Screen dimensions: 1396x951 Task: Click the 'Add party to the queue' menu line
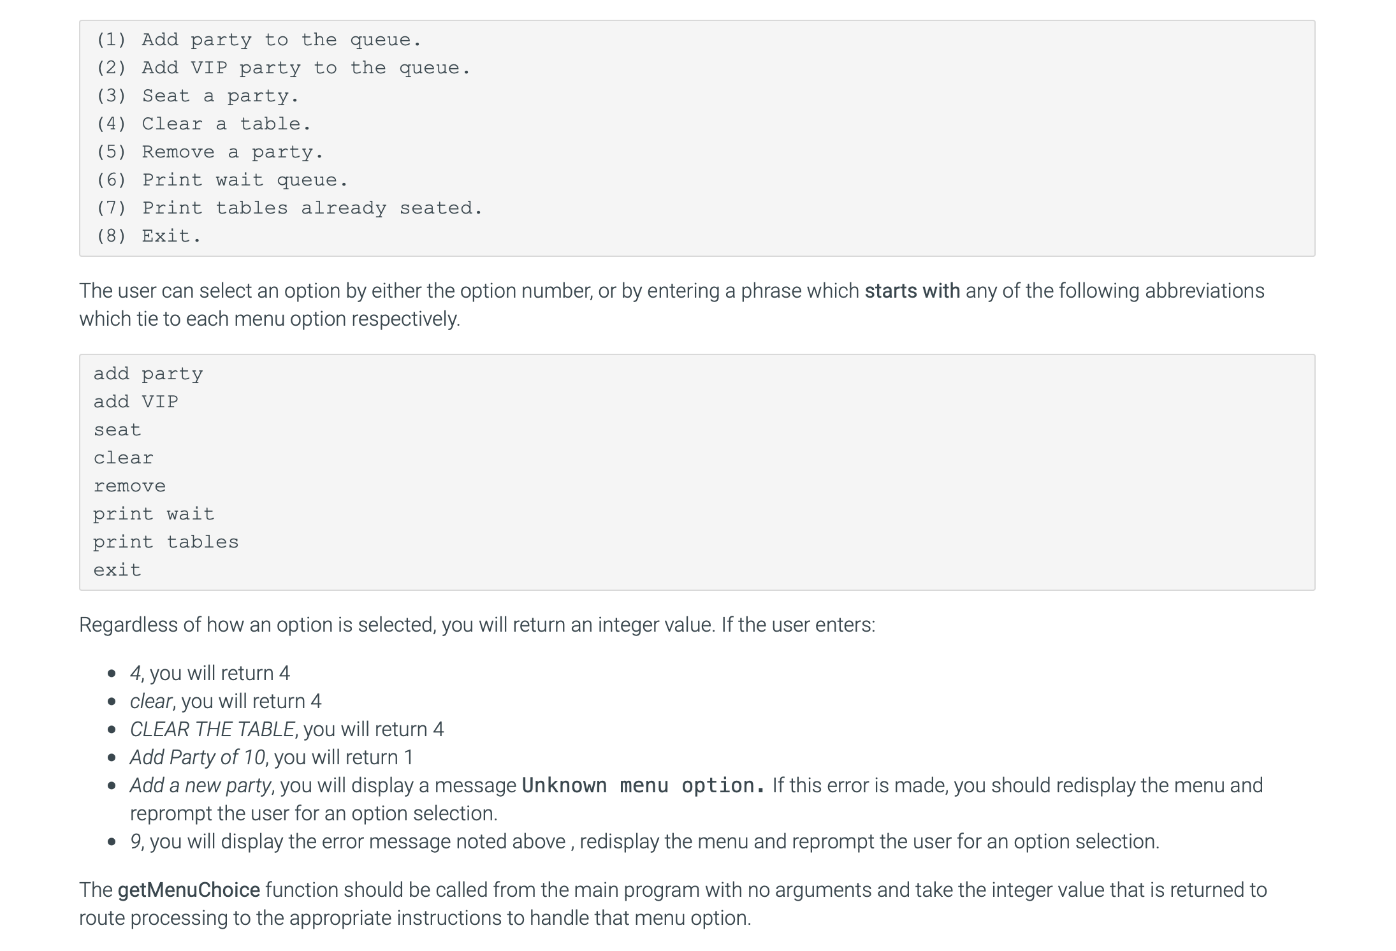click(258, 40)
